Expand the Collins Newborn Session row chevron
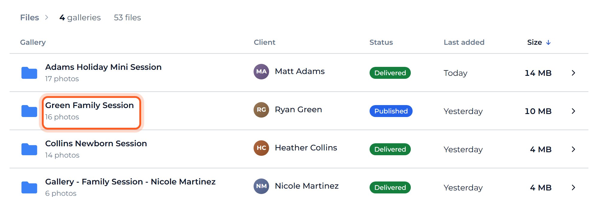 pos(573,149)
